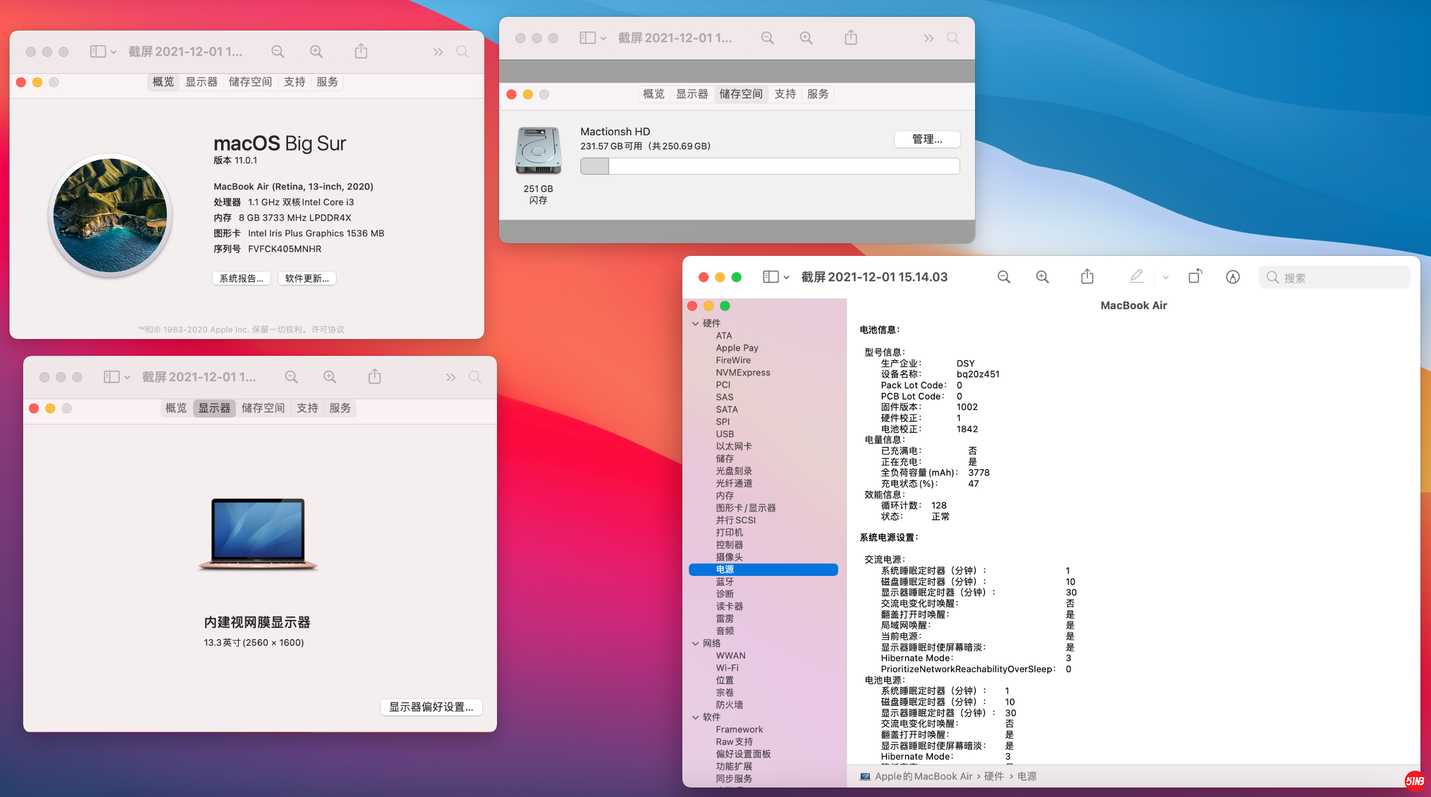The image size is (1431, 797).
Task: Click the 系统报告... button
Action: point(242,278)
